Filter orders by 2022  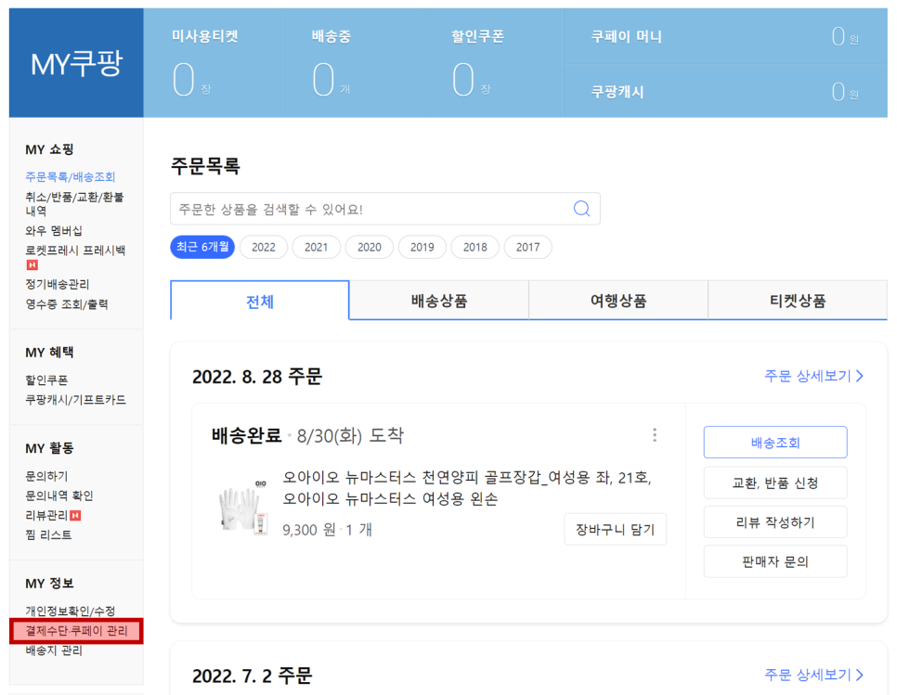tap(263, 247)
